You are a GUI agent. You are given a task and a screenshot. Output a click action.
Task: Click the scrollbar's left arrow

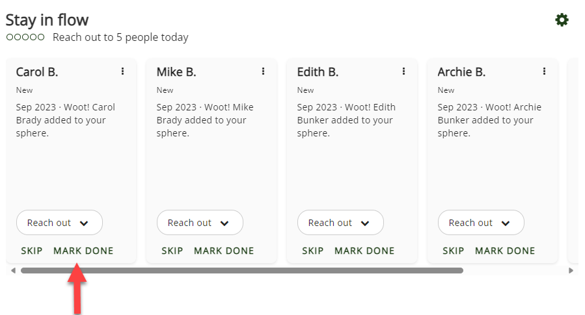(x=12, y=270)
